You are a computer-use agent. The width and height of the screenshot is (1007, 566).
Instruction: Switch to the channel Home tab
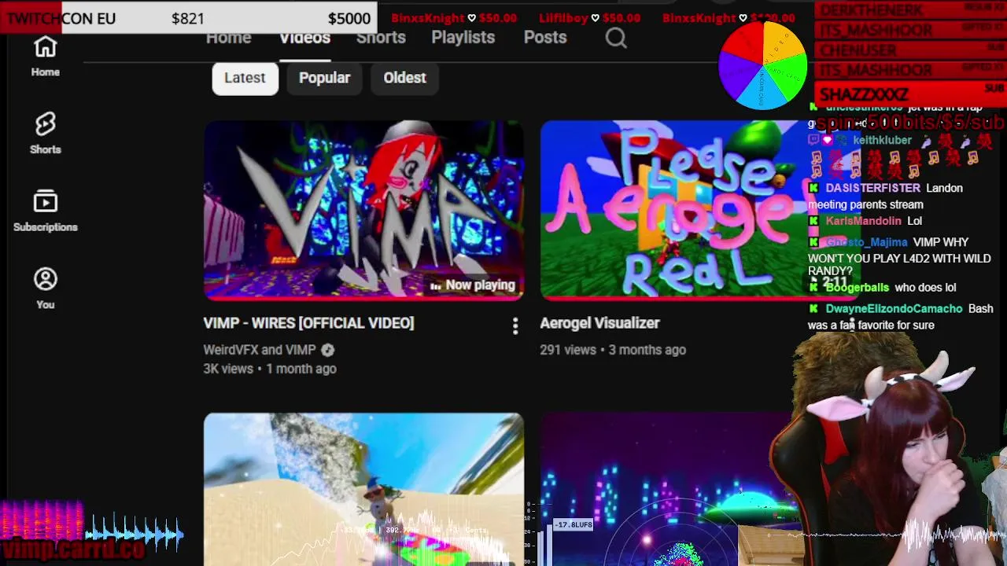(228, 38)
